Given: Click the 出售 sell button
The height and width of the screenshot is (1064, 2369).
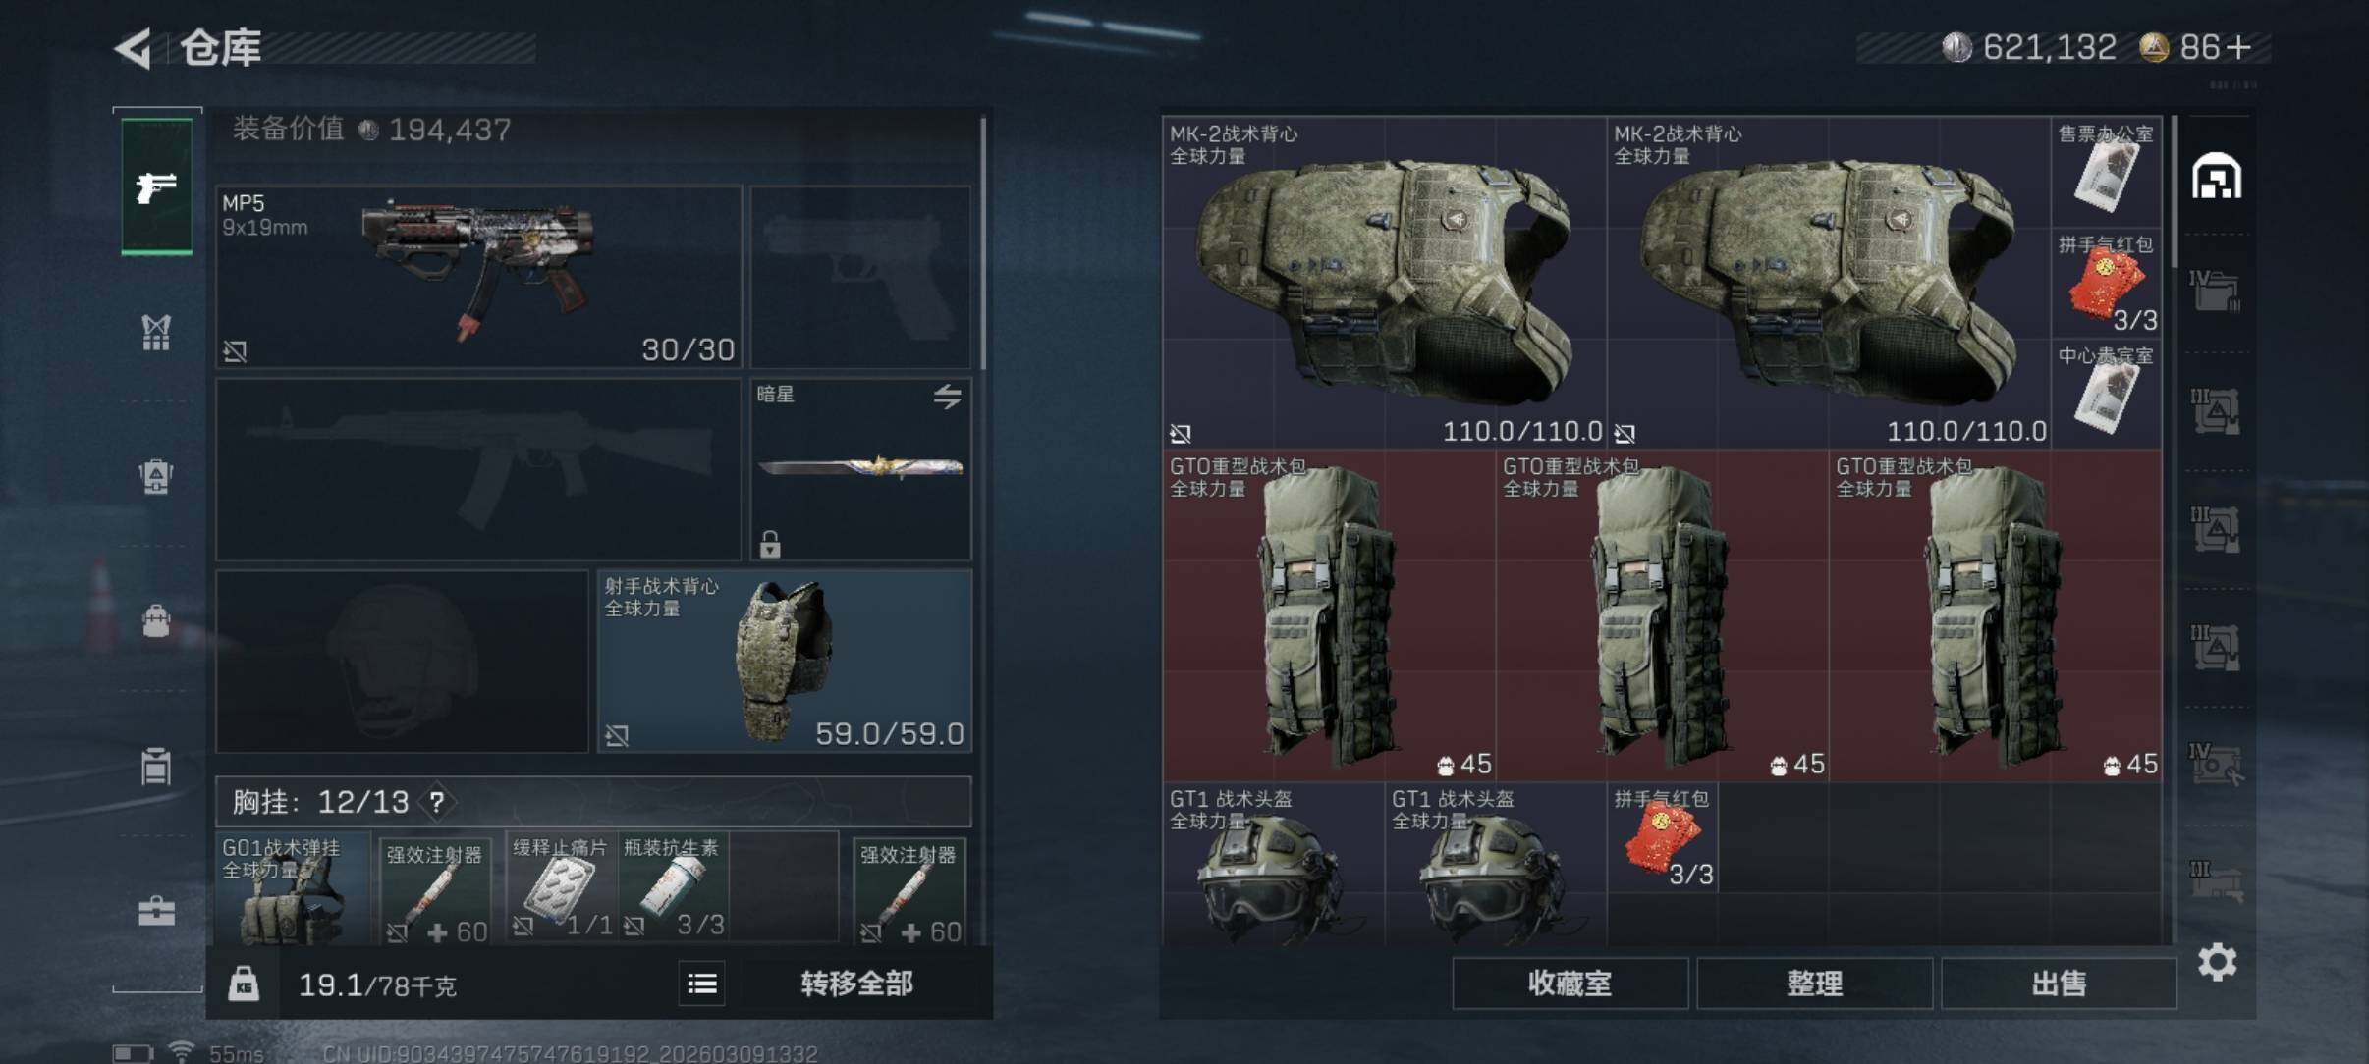Looking at the screenshot, I should pos(2059,984).
